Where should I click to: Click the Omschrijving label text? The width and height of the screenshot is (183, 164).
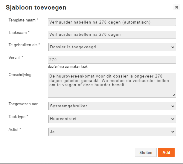pos(20,75)
